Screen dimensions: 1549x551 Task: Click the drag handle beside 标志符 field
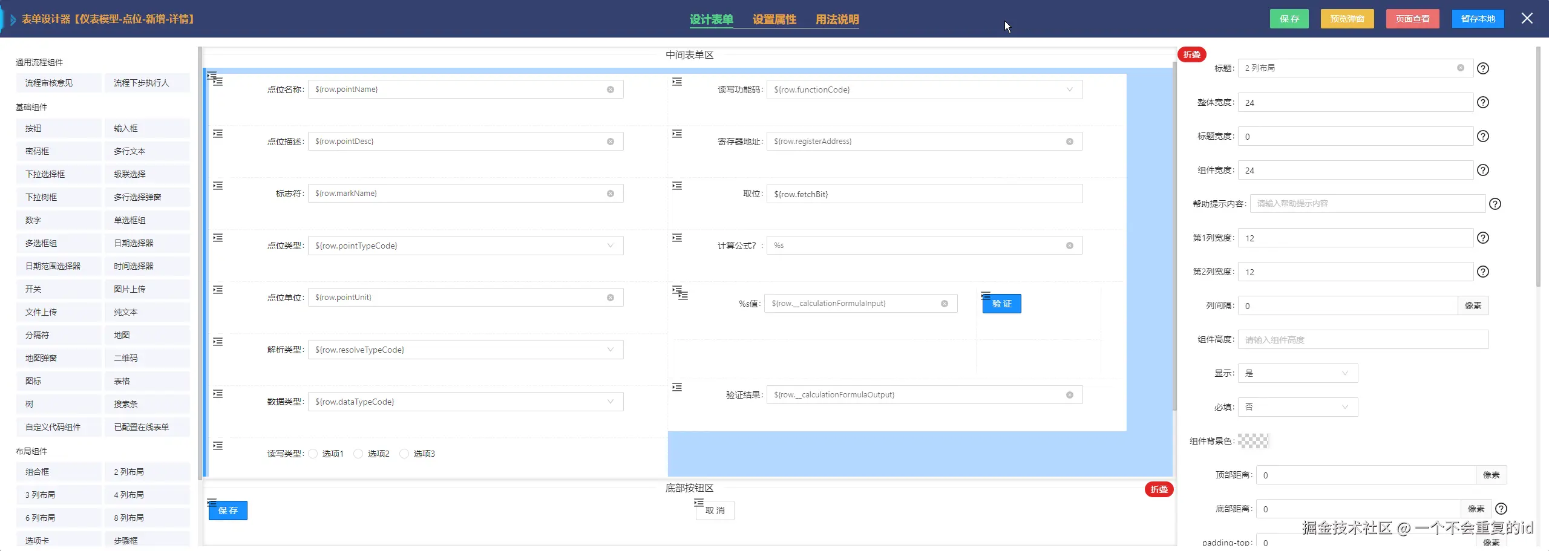pos(218,186)
